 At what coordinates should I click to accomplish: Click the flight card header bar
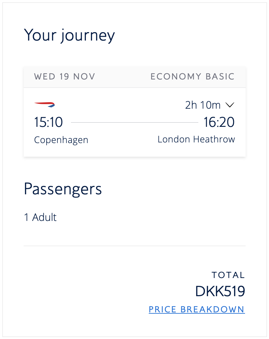pyautogui.click(x=123, y=77)
